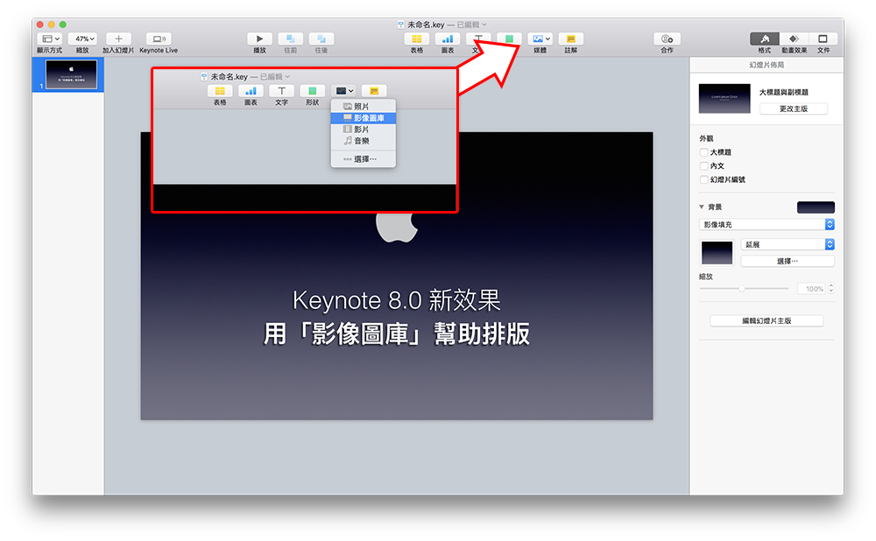Click the green zoom window button
The image size is (876, 541).
(63, 25)
